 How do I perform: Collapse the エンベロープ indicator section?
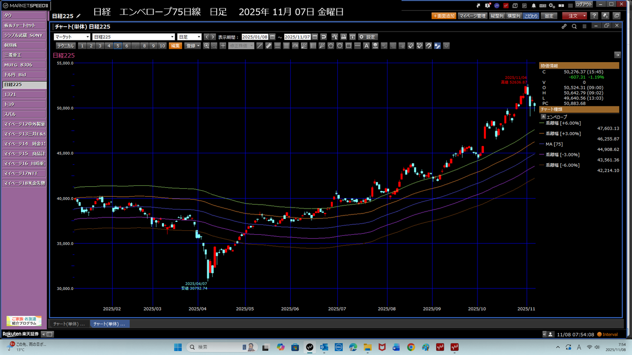[x=544, y=117]
